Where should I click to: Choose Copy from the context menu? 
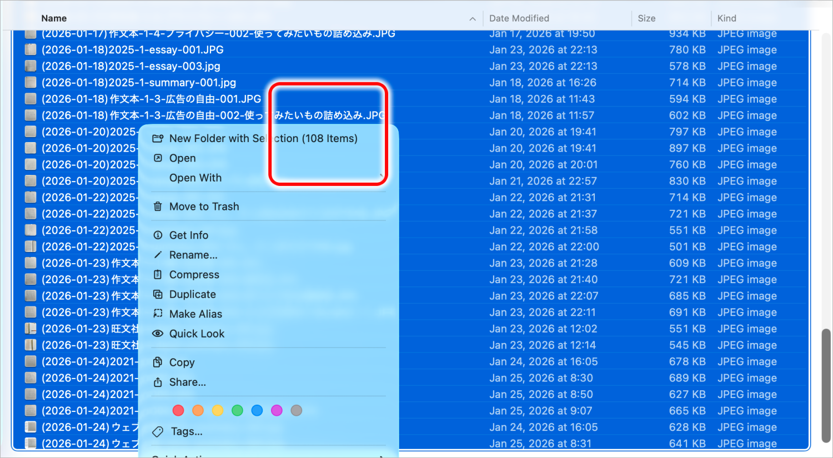pos(182,363)
